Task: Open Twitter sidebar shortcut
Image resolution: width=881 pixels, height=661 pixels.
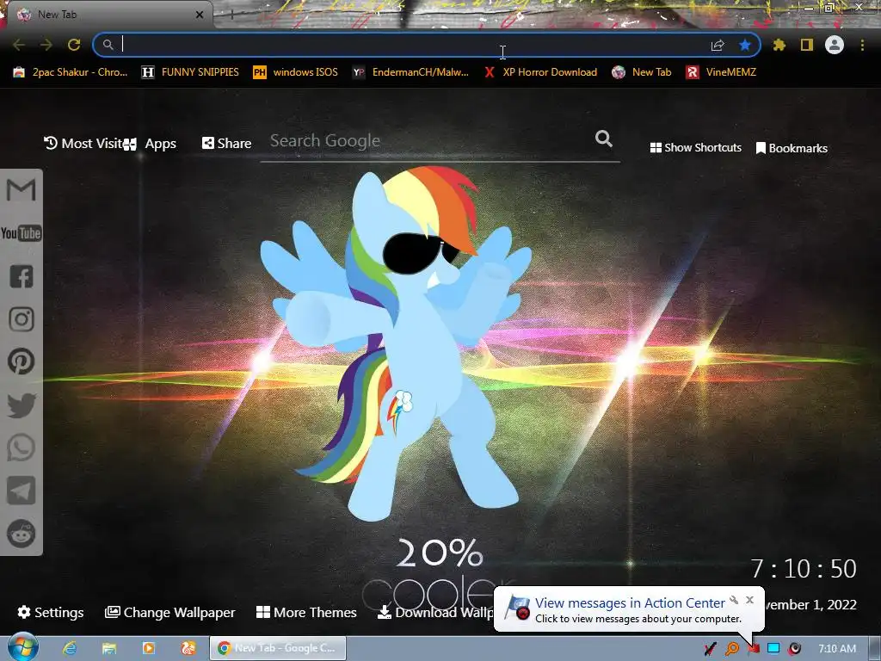Action: (x=22, y=405)
